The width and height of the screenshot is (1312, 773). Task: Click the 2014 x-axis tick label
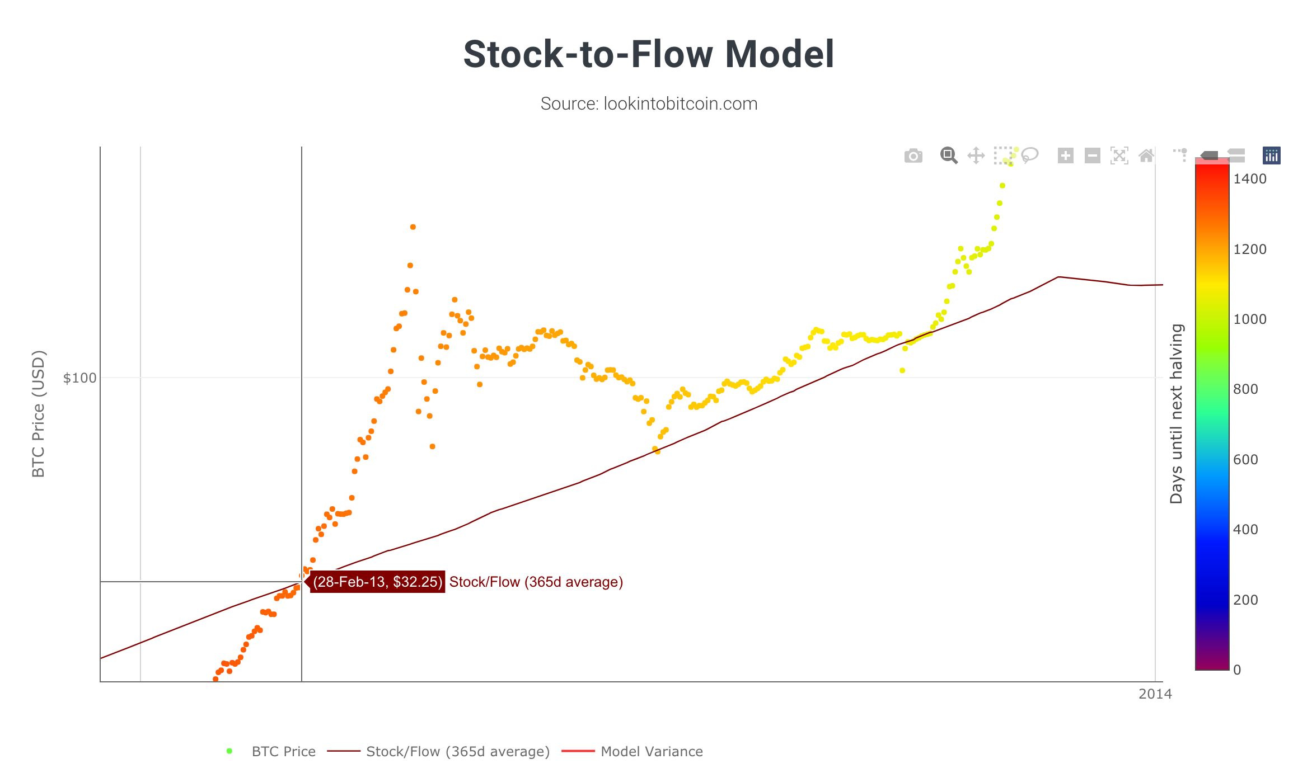click(x=1155, y=694)
